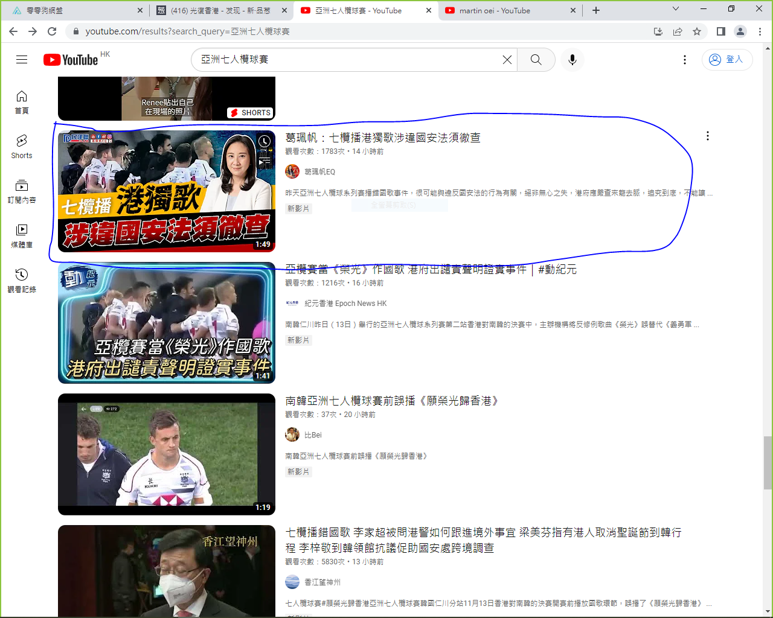The height and width of the screenshot is (618, 773).
Task: Click the 葛珮帆EQ channel name
Action: [x=319, y=172]
